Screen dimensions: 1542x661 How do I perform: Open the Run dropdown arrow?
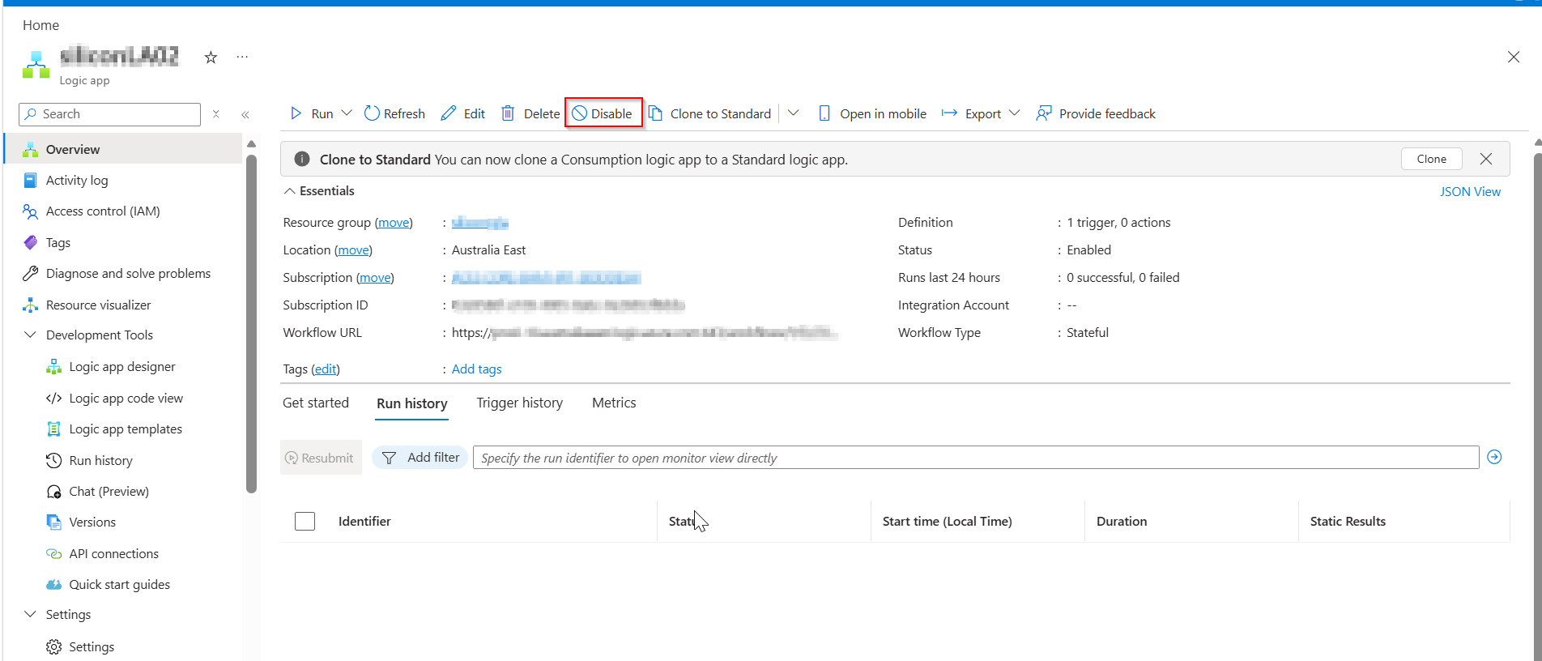pyautogui.click(x=347, y=113)
